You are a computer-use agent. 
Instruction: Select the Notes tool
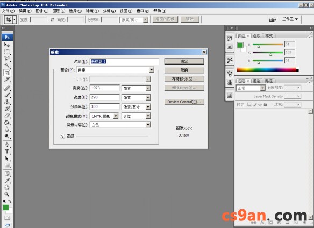click(7, 174)
